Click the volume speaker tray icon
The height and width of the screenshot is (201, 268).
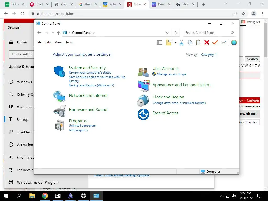tap(234, 196)
